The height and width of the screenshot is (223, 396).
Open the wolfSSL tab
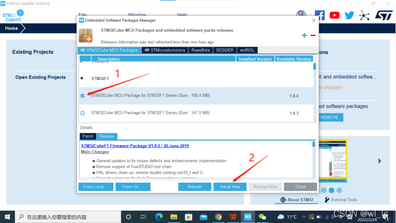pos(247,50)
